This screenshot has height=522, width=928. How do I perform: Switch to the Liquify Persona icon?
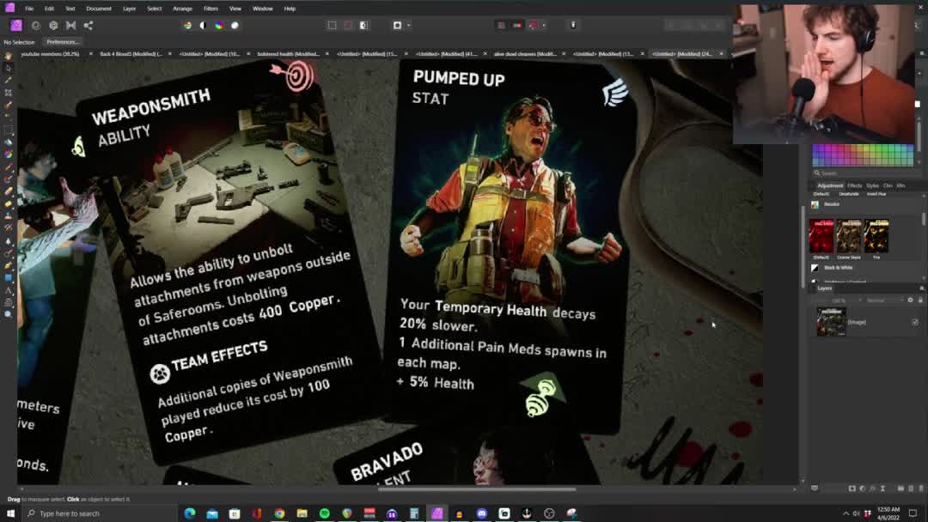[x=36, y=26]
